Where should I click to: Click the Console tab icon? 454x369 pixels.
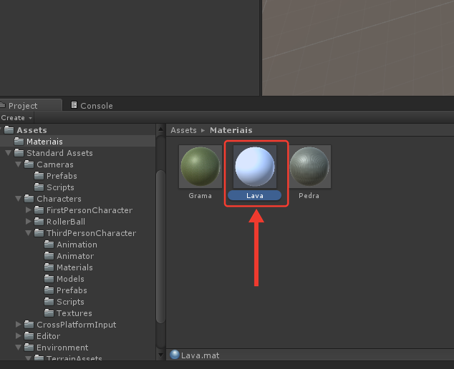(74, 105)
